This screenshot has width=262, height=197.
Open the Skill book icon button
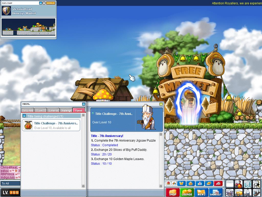pyautogui.click(x=209, y=183)
